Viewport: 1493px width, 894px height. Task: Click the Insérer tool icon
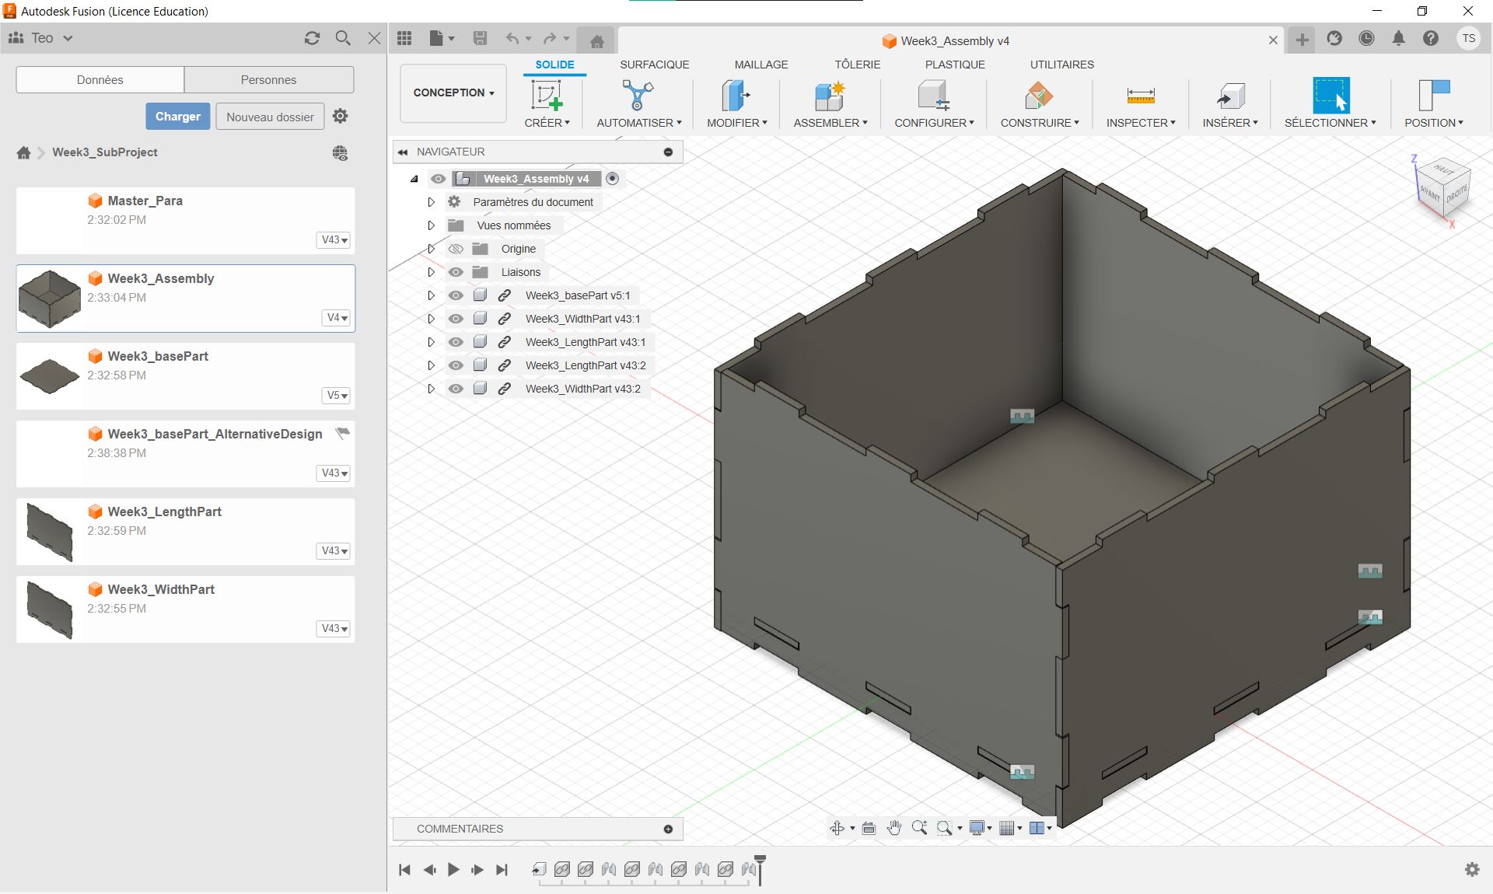(x=1230, y=96)
